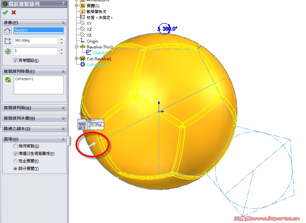Image resolution: width=306 pixels, height=223 pixels.
Task: Select Revolve-Thin1 feature in the tree
Action: [x=100, y=47]
